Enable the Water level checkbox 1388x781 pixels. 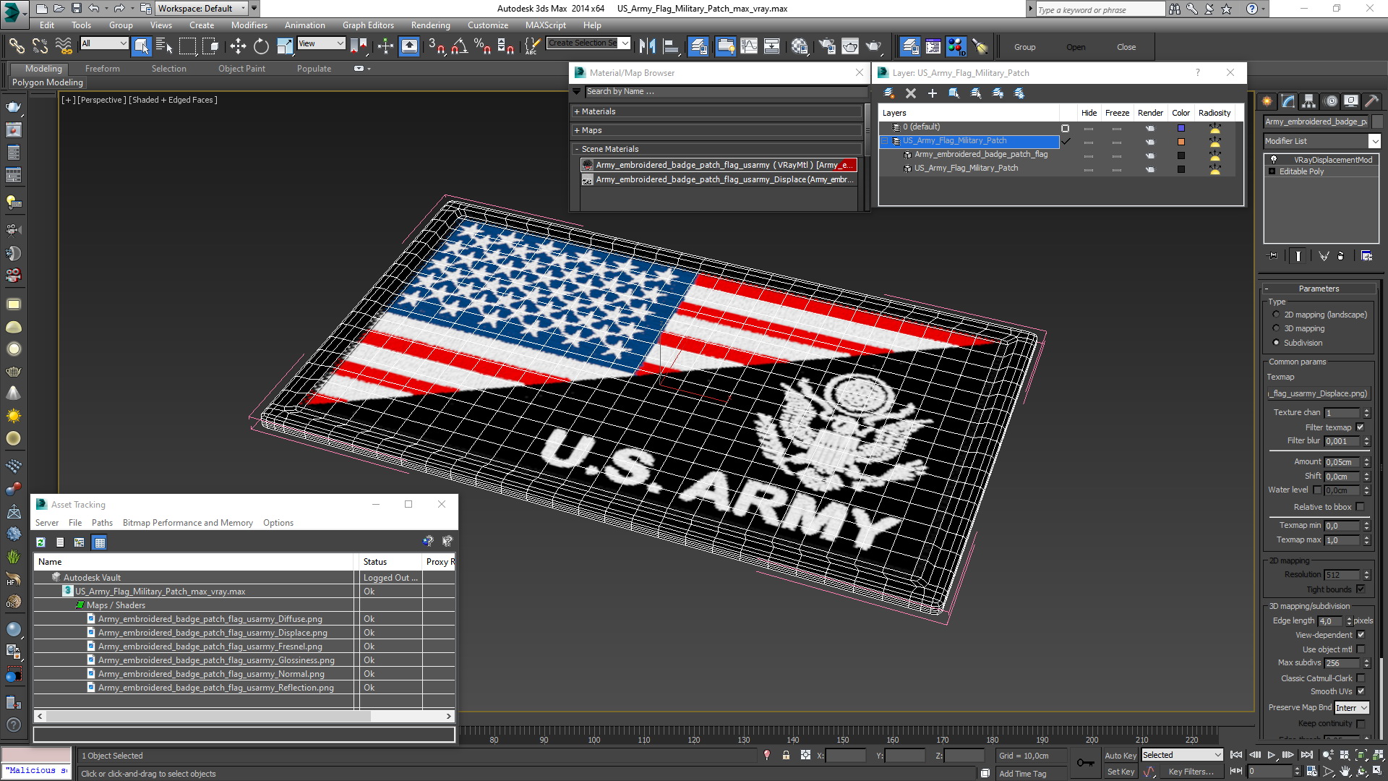1317,490
